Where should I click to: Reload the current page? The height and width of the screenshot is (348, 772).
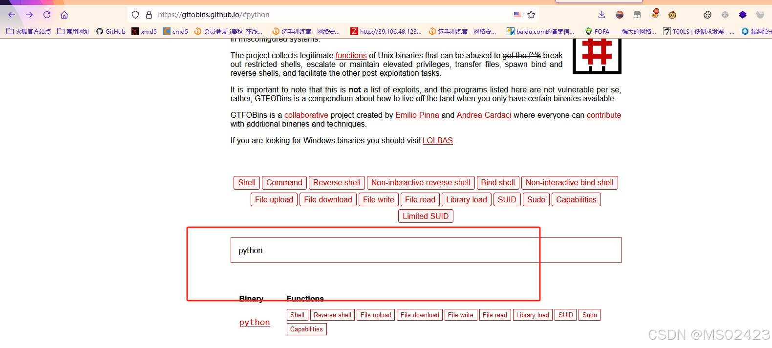(47, 15)
